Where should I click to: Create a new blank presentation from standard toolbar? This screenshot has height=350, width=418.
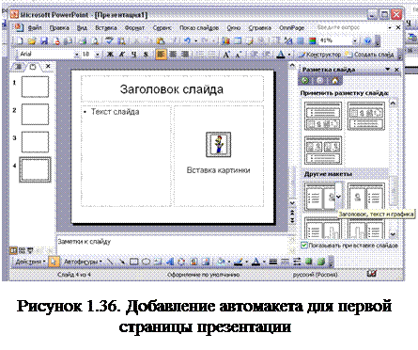click(20, 40)
